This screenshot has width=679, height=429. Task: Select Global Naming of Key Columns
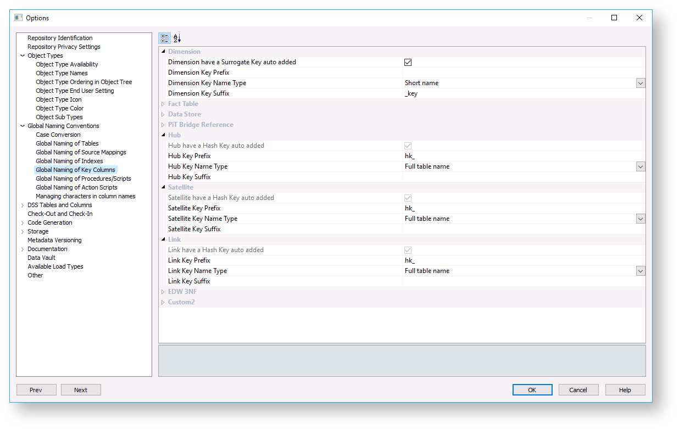point(76,170)
